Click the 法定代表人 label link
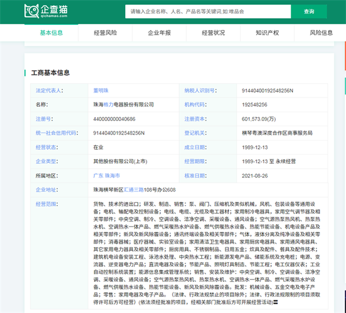The image size is (346, 313). 48,90
